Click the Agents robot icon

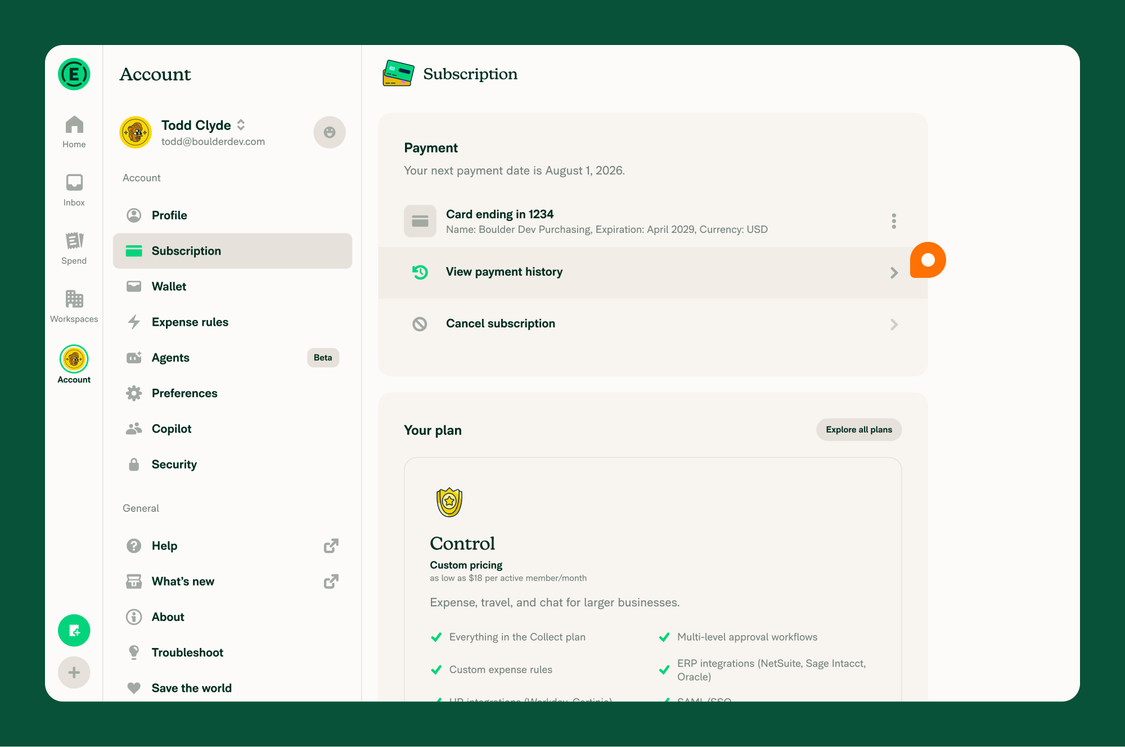coord(134,358)
